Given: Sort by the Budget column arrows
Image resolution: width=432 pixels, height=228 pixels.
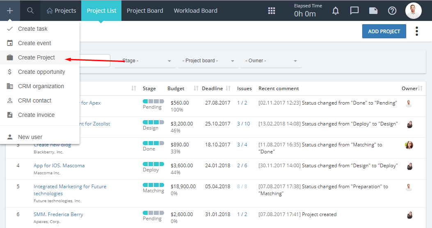Looking at the screenshot, I should pyautogui.click(x=196, y=88).
